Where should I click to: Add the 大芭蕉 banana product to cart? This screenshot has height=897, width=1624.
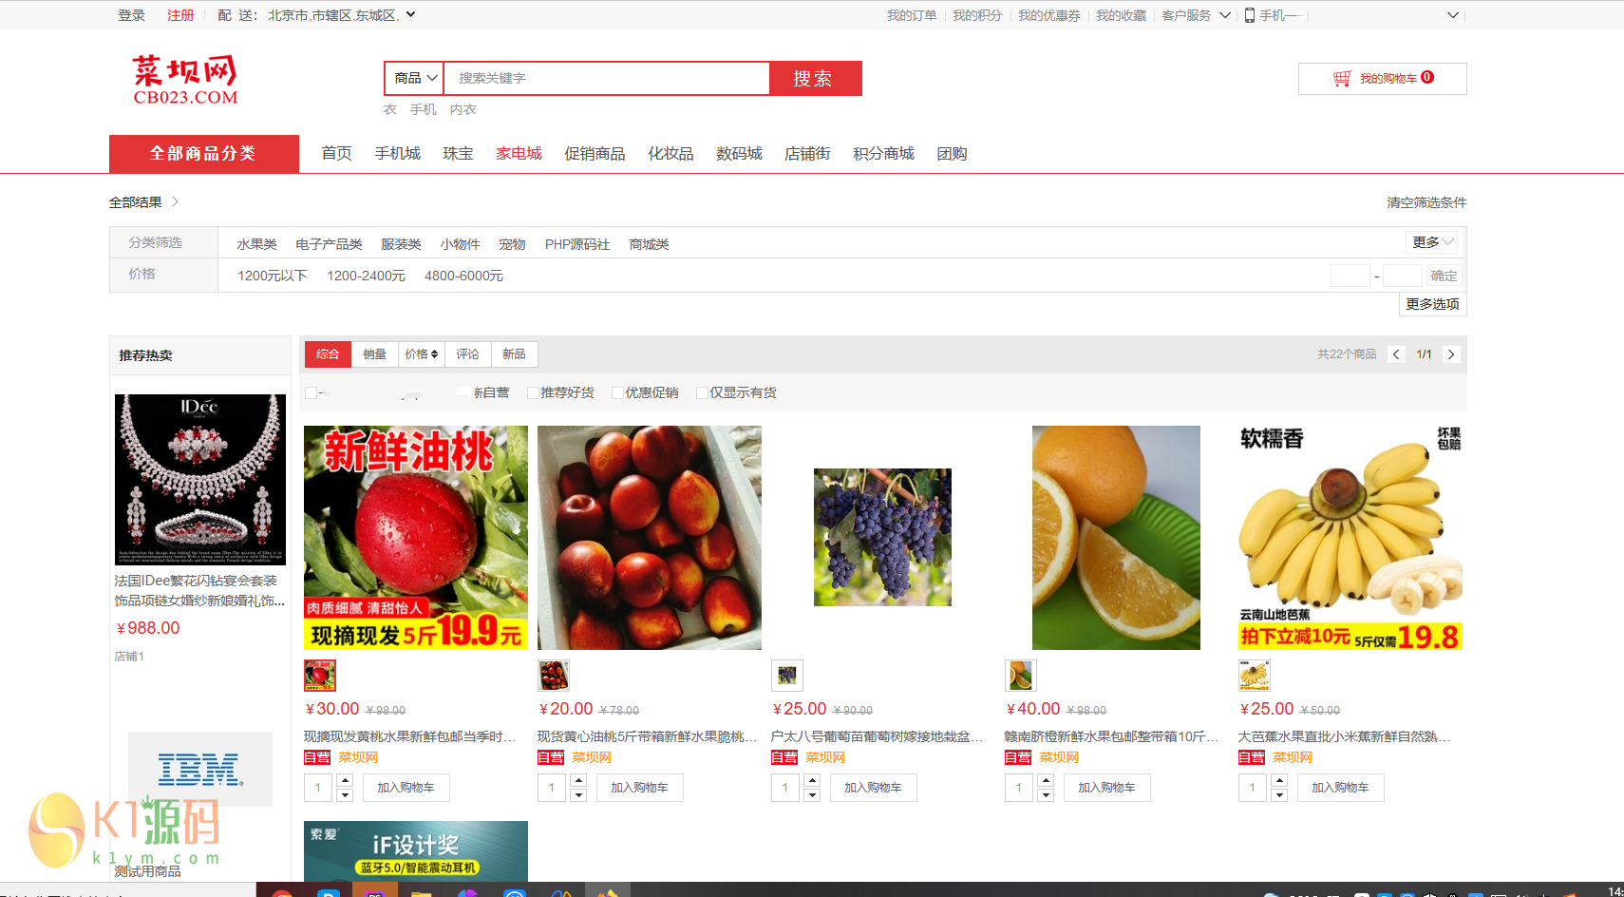click(1340, 788)
